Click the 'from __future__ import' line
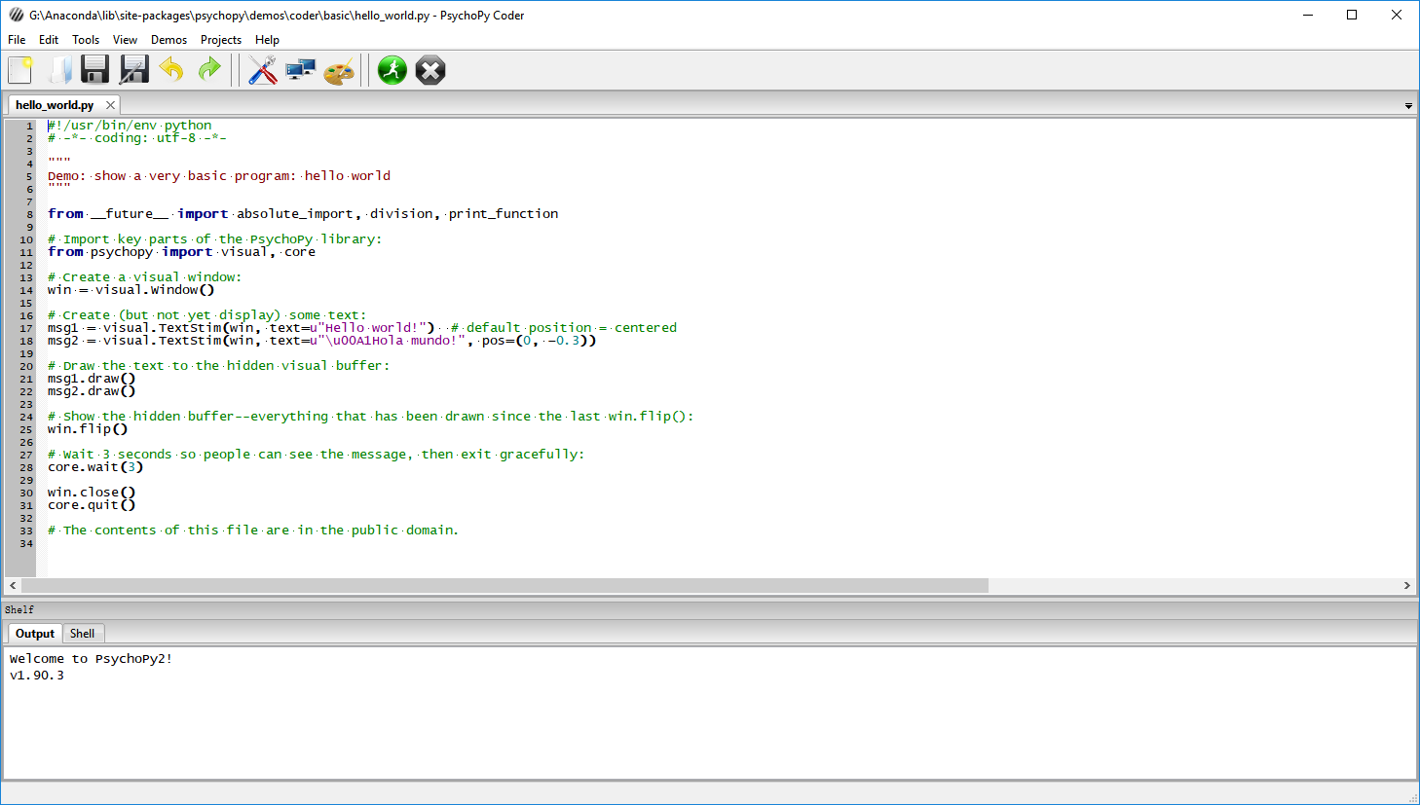 (x=303, y=214)
